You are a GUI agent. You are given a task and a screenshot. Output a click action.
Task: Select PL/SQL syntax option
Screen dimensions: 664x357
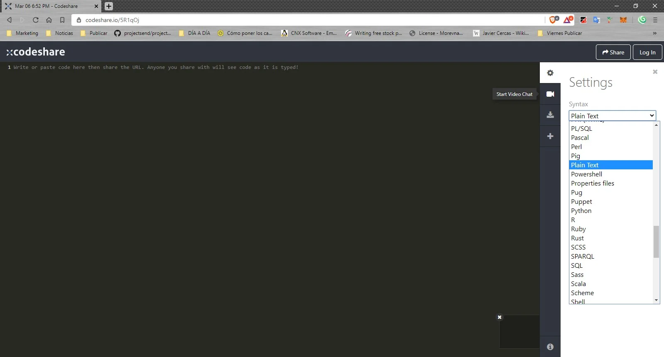pos(611,129)
